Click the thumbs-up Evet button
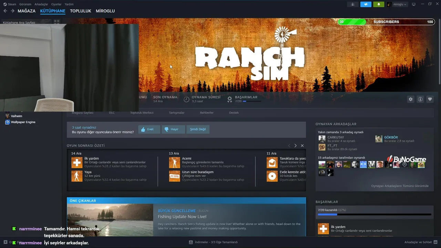 pyautogui.click(x=149, y=129)
